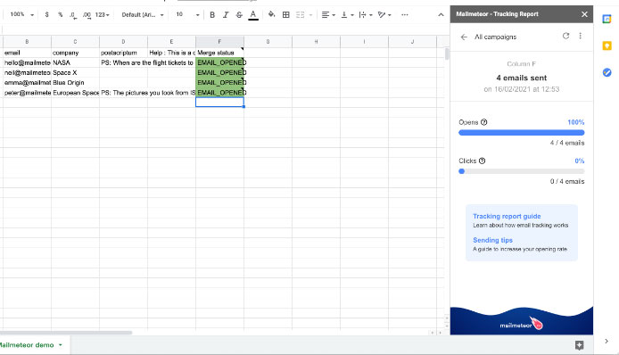619x355 pixels.
Task: Click horizontal scrollbar of the sheet
Action: pyautogui.click(x=66, y=333)
